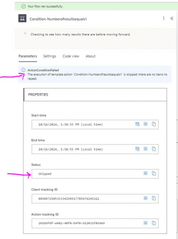The image size is (178, 239).
Task: Click 'Your flow ran successfully' message
Action: coord(45,7)
